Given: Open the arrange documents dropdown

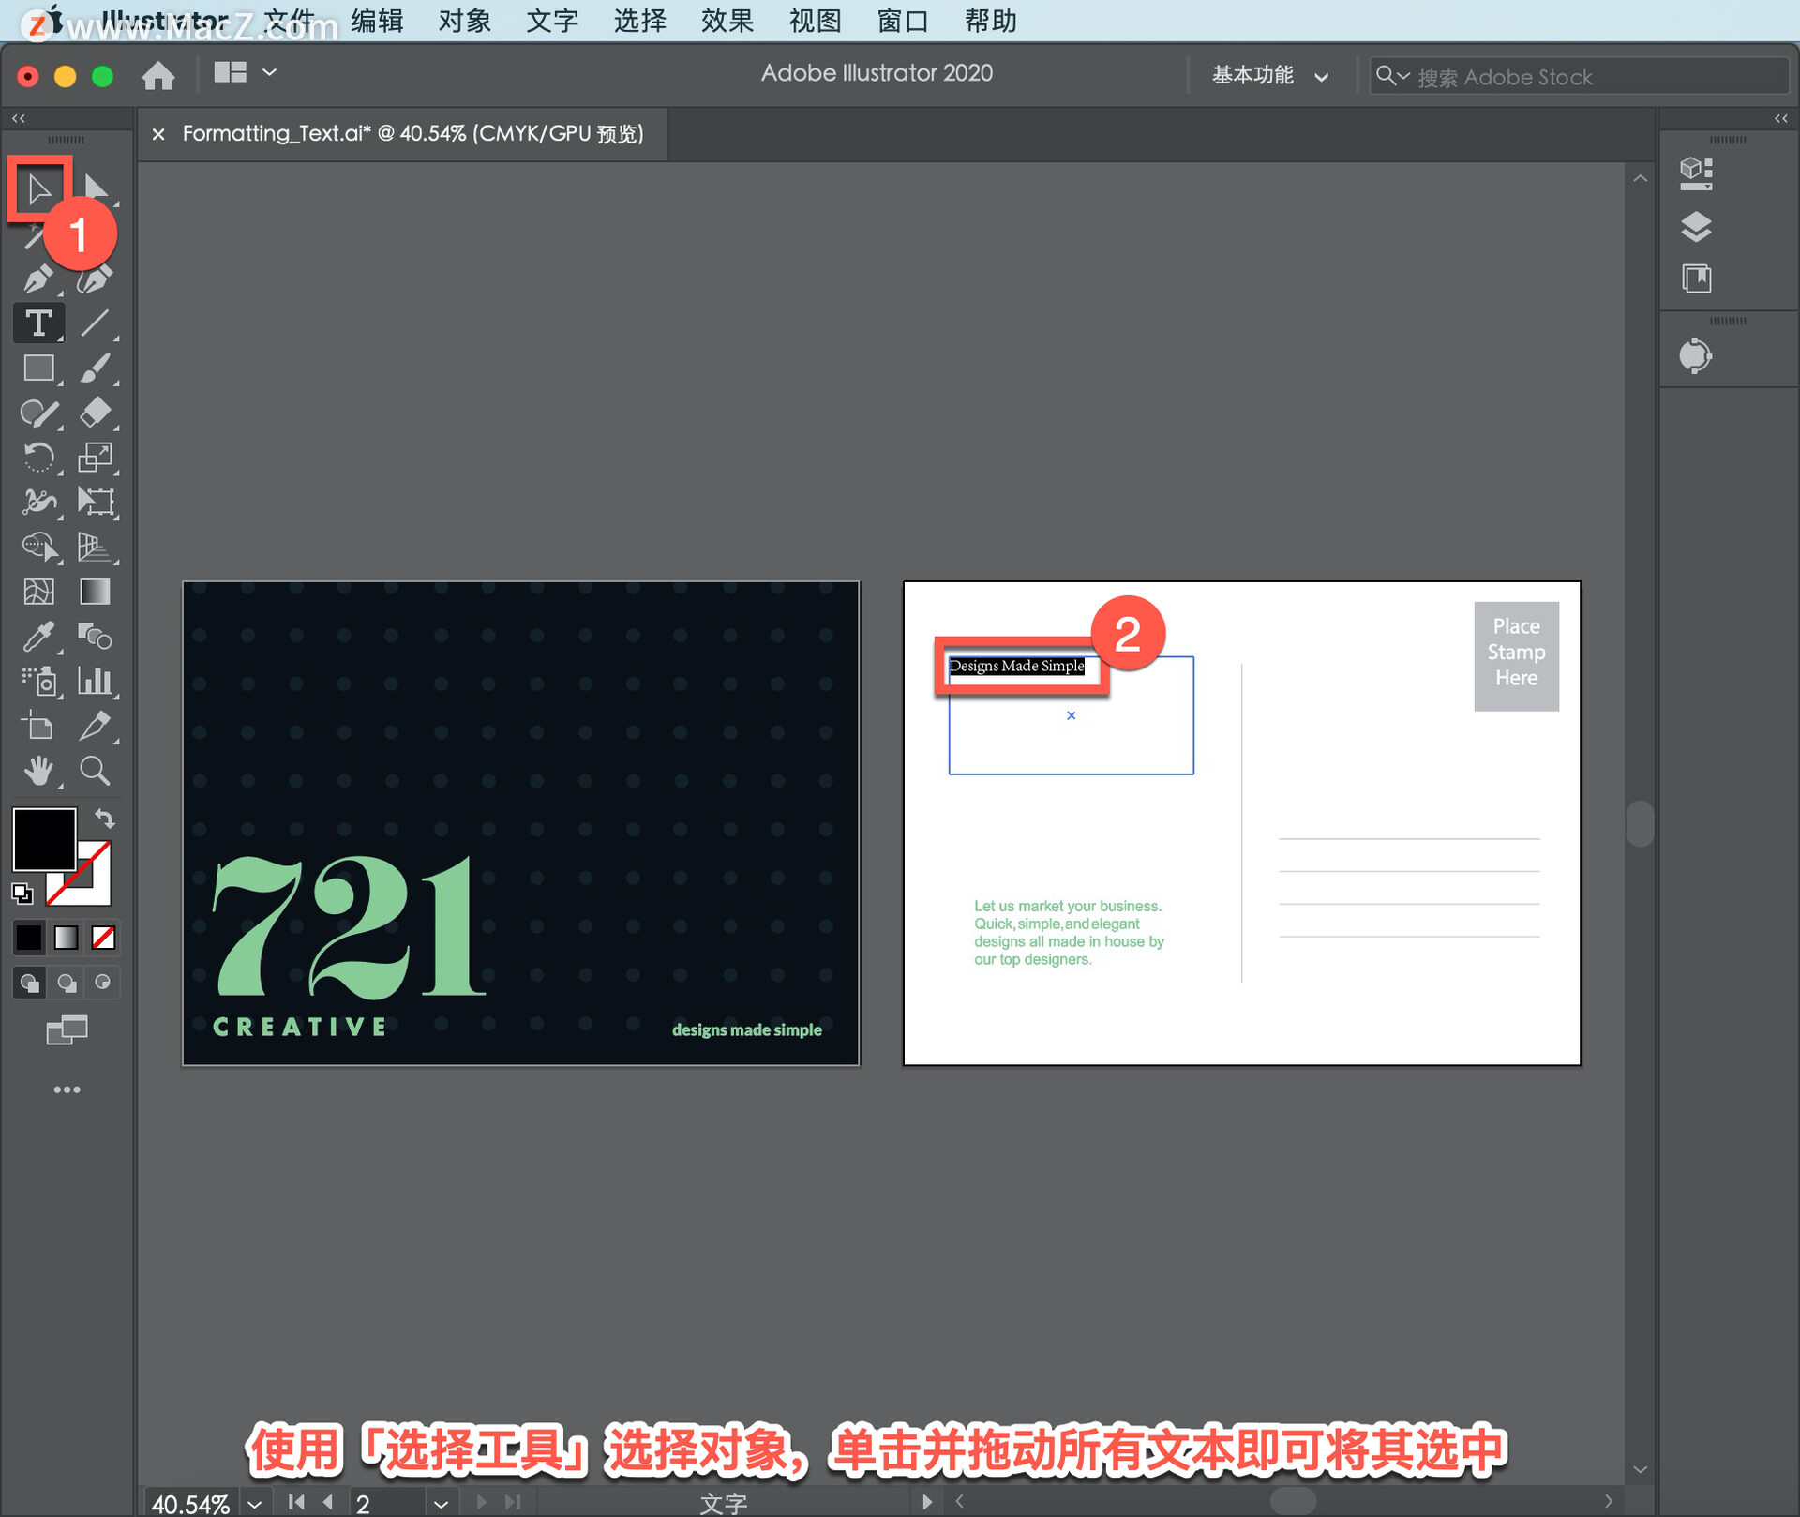Looking at the screenshot, I should click(245, 72).
